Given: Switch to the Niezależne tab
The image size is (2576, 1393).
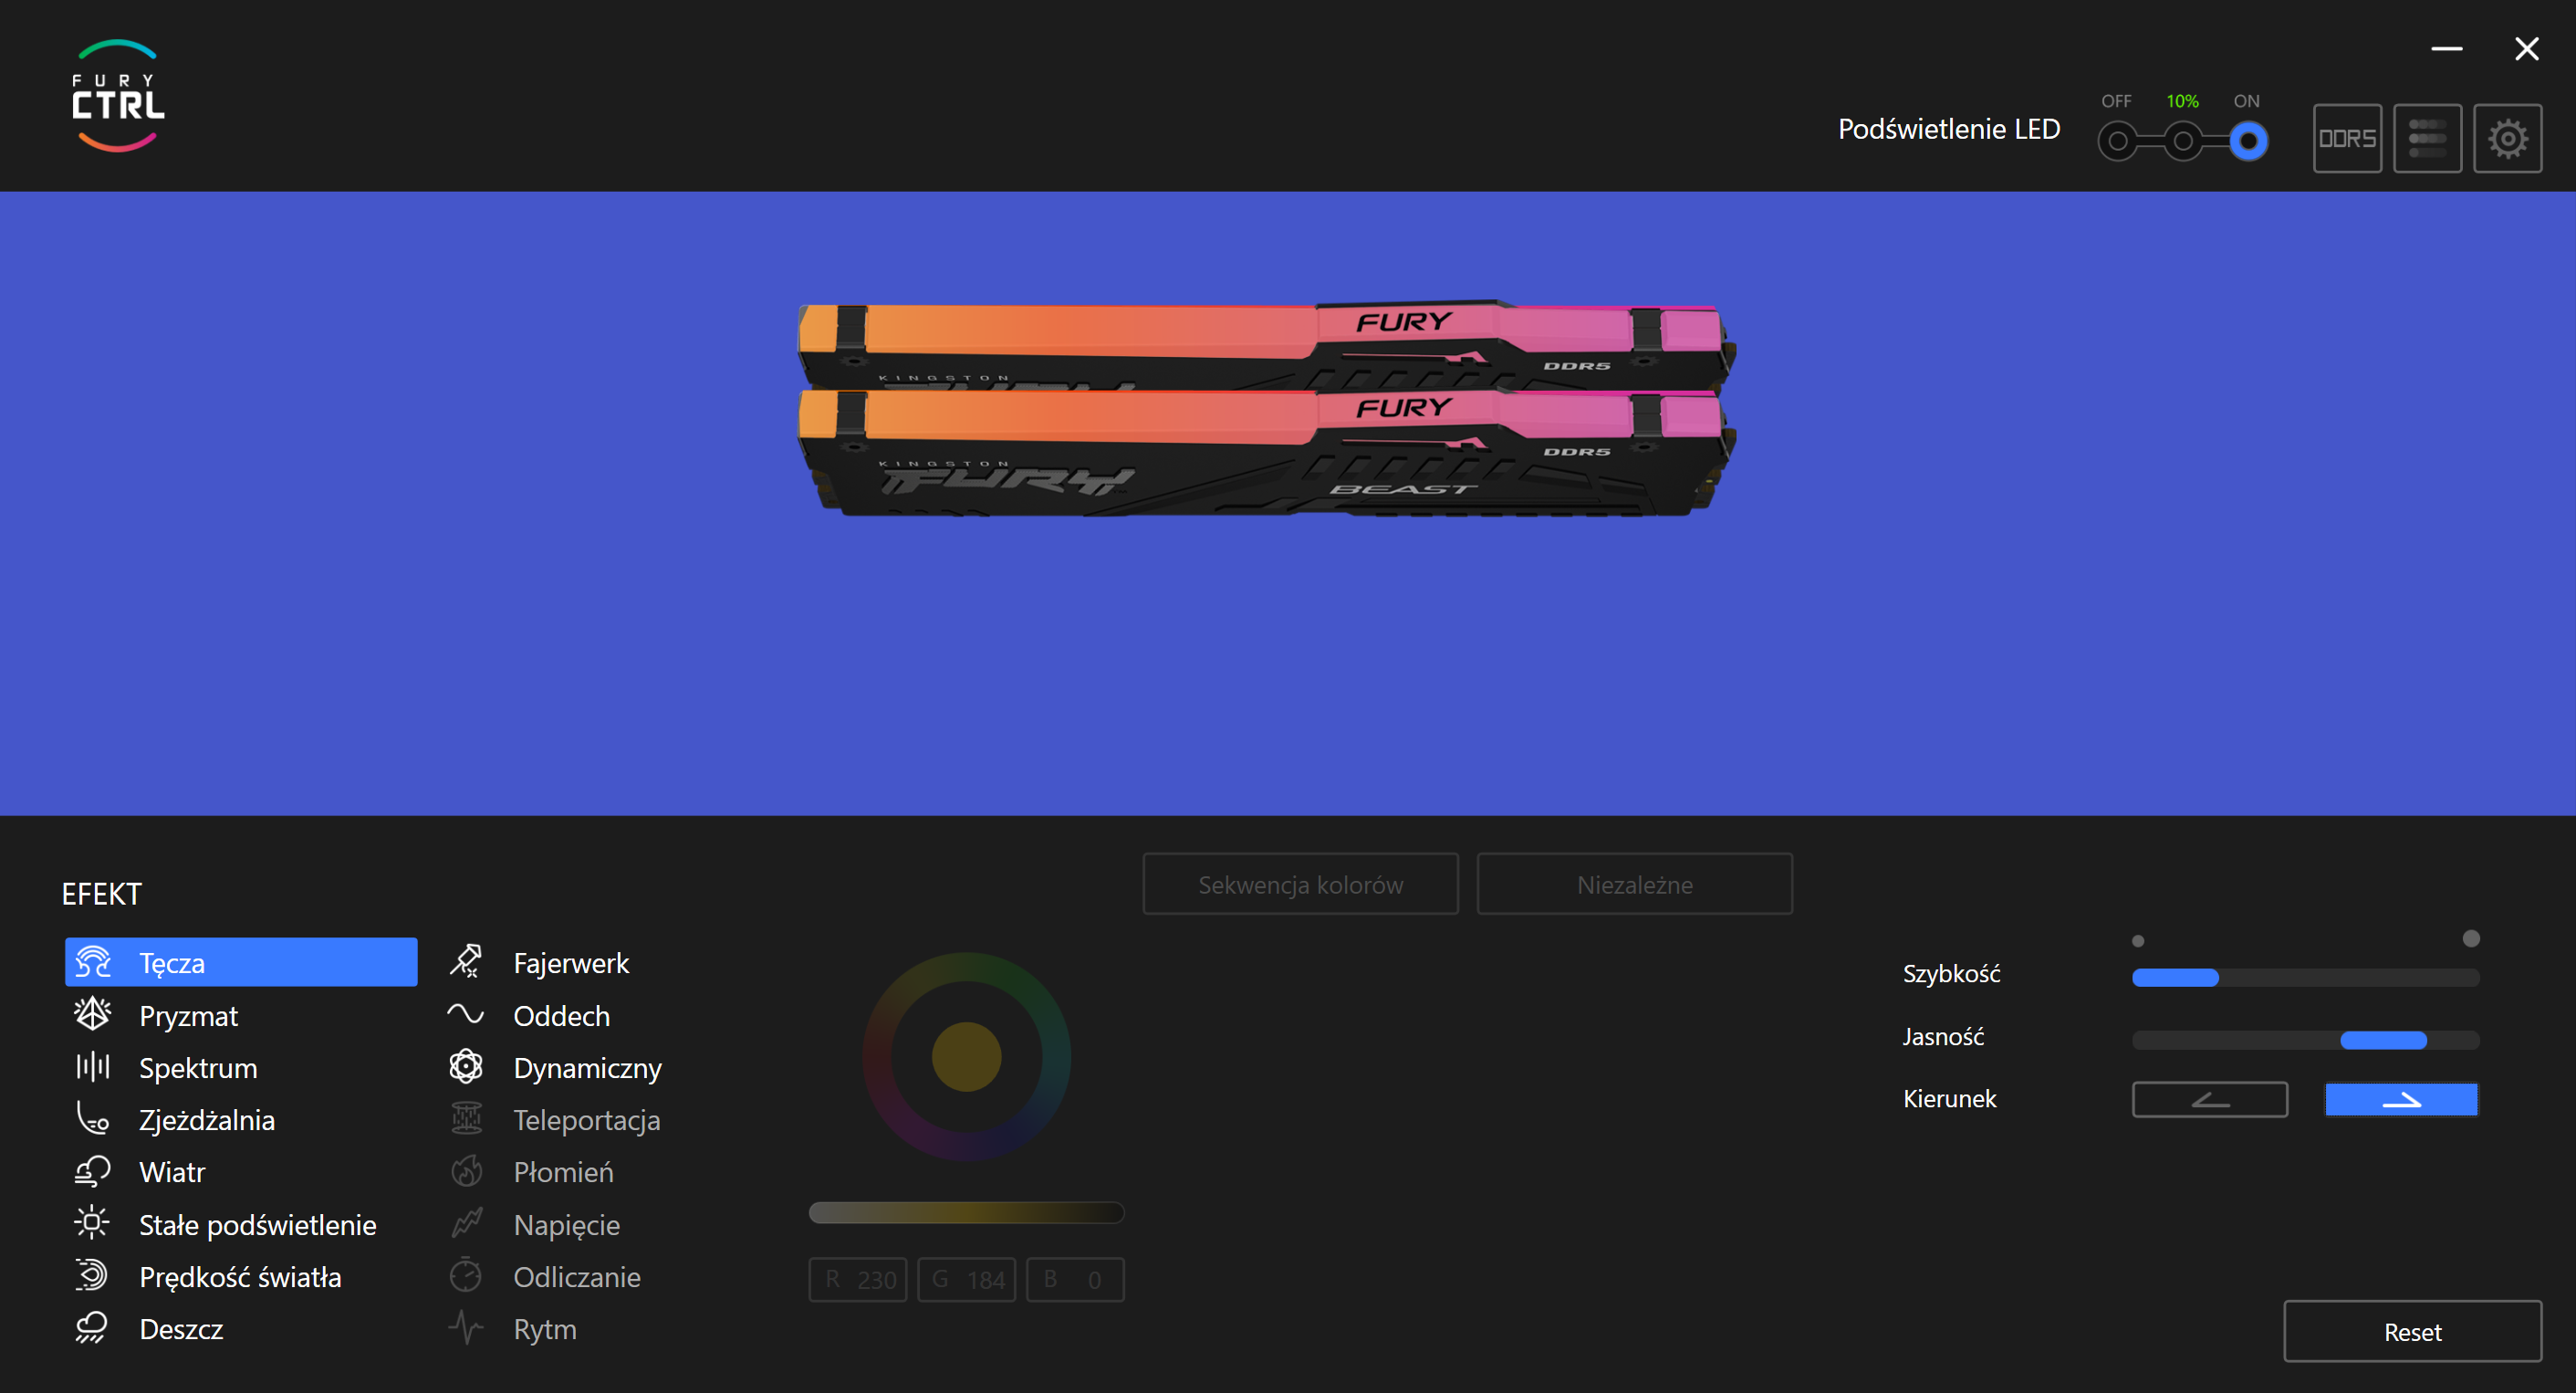Looking at the screenshot, I should (1634, 884).
